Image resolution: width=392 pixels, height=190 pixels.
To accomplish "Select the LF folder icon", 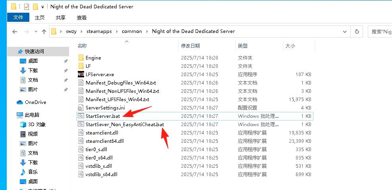I will click(81, 66).
